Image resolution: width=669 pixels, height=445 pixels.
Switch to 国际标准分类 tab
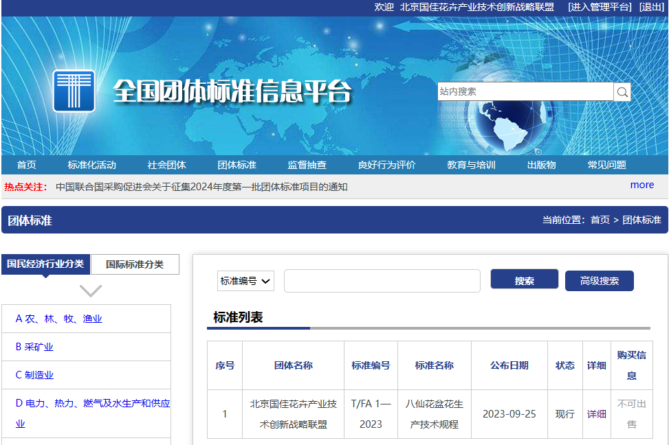tap(135, 264)
